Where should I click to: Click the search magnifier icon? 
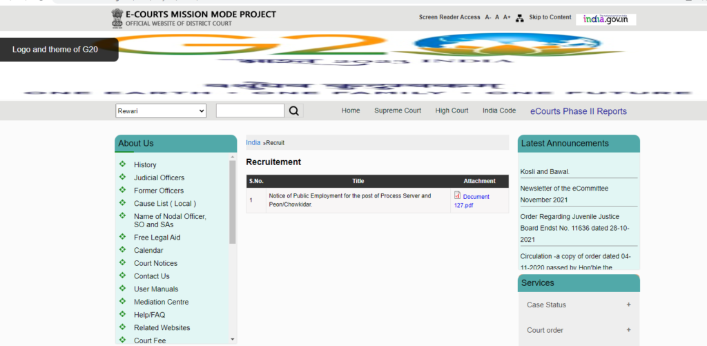coord(295,111)
